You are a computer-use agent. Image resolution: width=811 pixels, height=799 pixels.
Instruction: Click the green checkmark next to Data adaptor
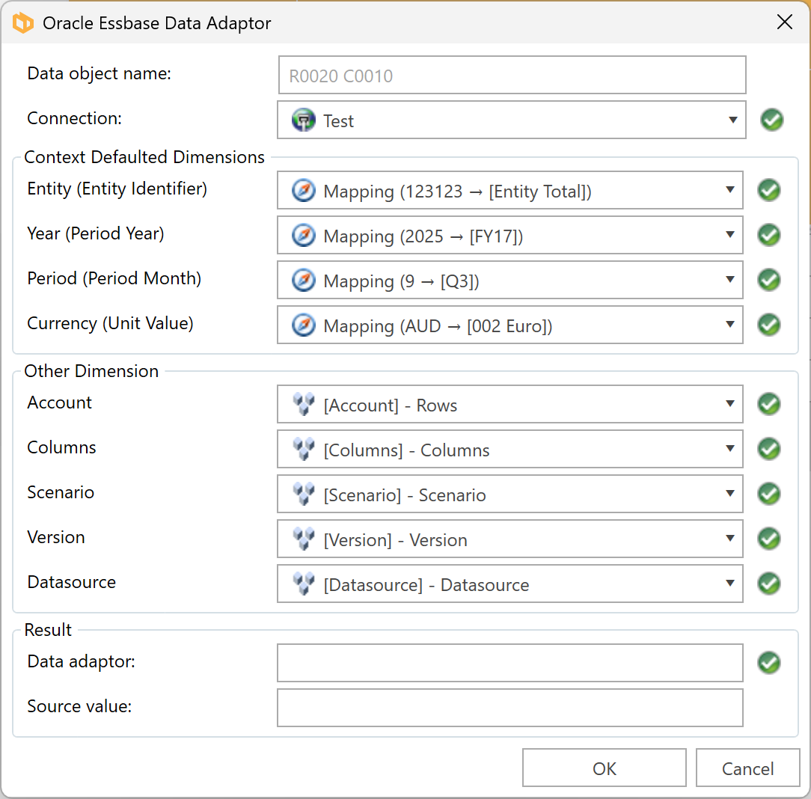click(x=769, y=662)
